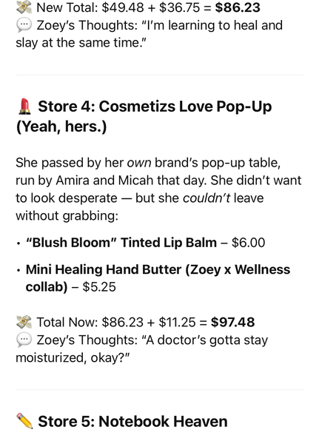The image size is (319, 444).
Task: Click the bold total $97.48
Action: point(233,322)
